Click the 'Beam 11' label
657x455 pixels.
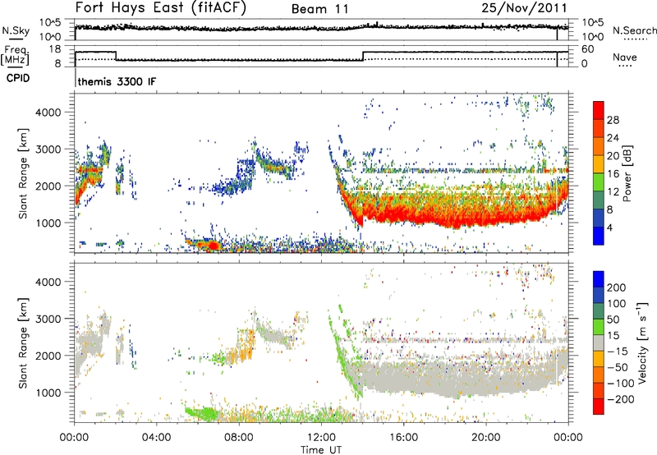[319, 9]
